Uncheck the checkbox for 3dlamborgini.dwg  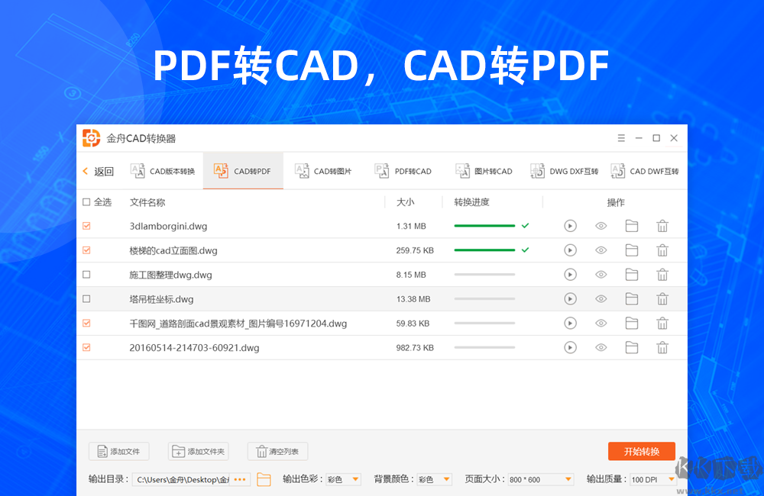pyautogui.click(x=87, y=225)
